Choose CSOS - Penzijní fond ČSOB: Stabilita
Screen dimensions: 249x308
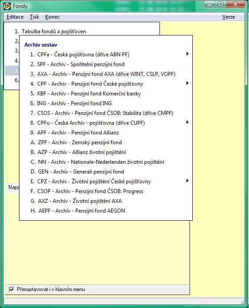101,113
